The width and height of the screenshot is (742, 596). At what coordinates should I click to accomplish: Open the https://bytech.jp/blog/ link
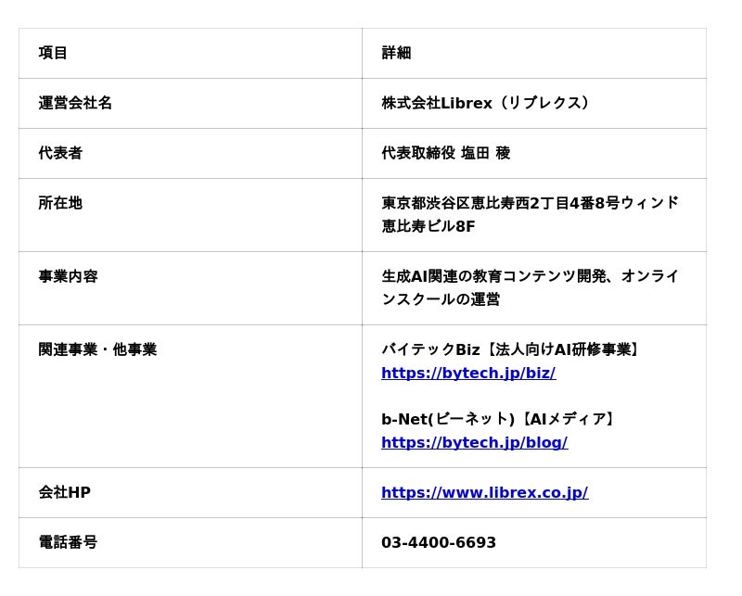point(474,442)
